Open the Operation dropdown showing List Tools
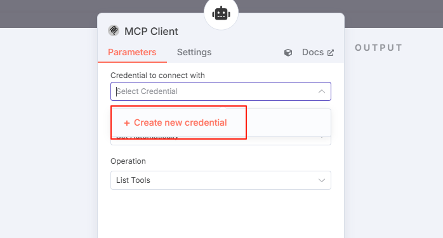443x238 pixels. pyautogui.click(x=221, y=180)
